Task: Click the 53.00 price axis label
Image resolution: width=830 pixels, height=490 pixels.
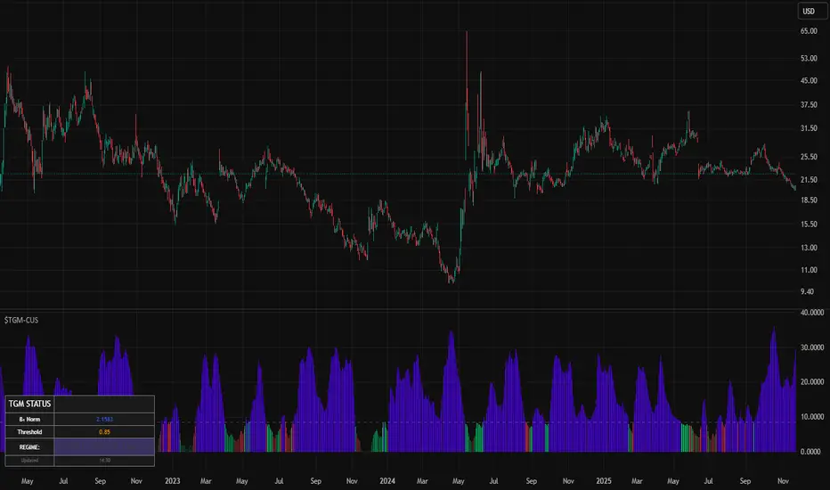Action: [x=809, y=58]
